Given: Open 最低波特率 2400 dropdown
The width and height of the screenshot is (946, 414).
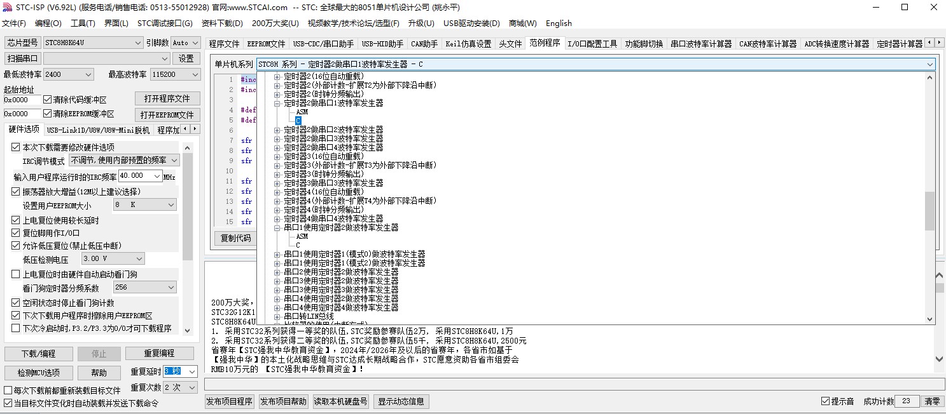Looking at the screenshot, I should tap(69, 74).
